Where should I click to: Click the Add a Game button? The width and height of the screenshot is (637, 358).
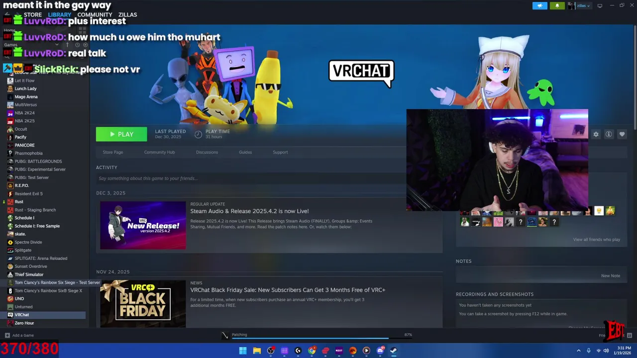(x=19, y=335)
